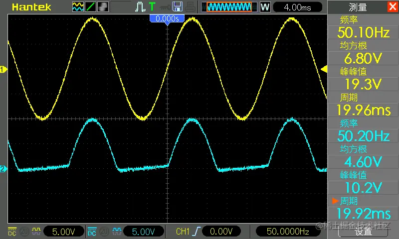Click the yellow 峰峰值 peak-to-peak label
Image resolution: width=399 pixels, height=239 pixels.
353,71
